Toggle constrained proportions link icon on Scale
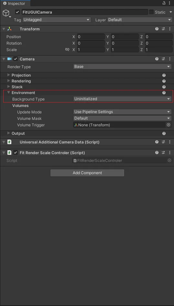Image resolution: width=174 pixels, height=306 pixels. [67, 49]
